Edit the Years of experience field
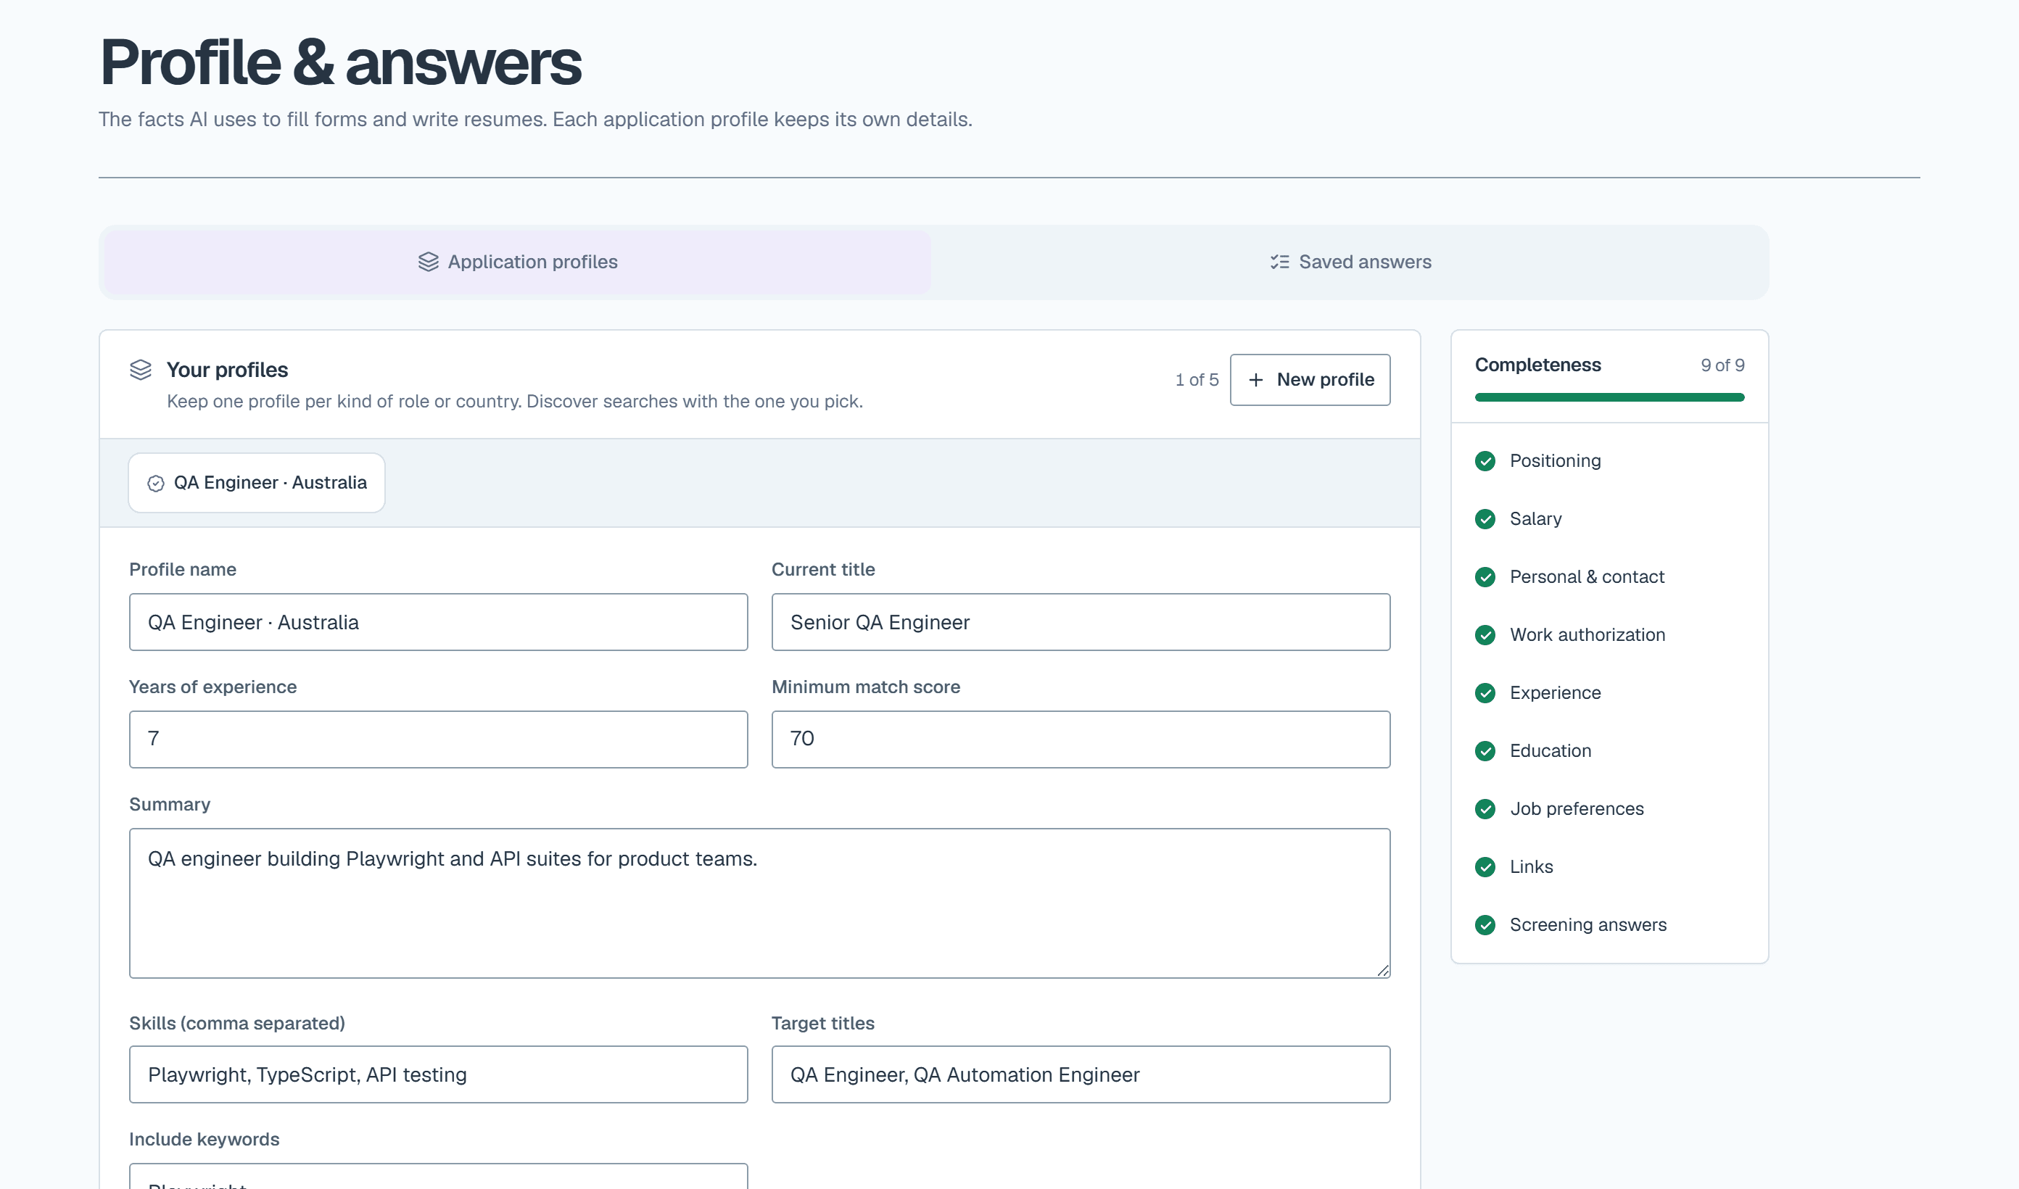2019x1189 pixels. click(438, 739)
